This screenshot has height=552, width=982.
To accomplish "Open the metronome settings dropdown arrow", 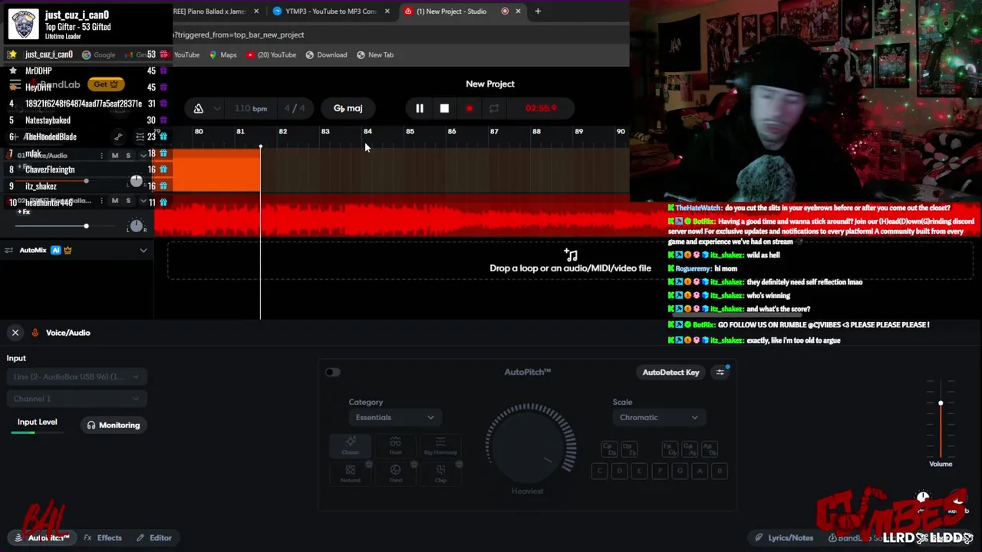I will click(x=217, y=108).
